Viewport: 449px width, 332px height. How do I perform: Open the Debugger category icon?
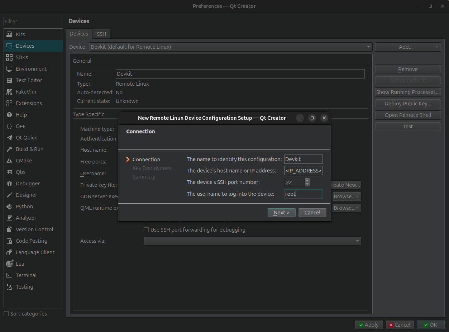9,184
